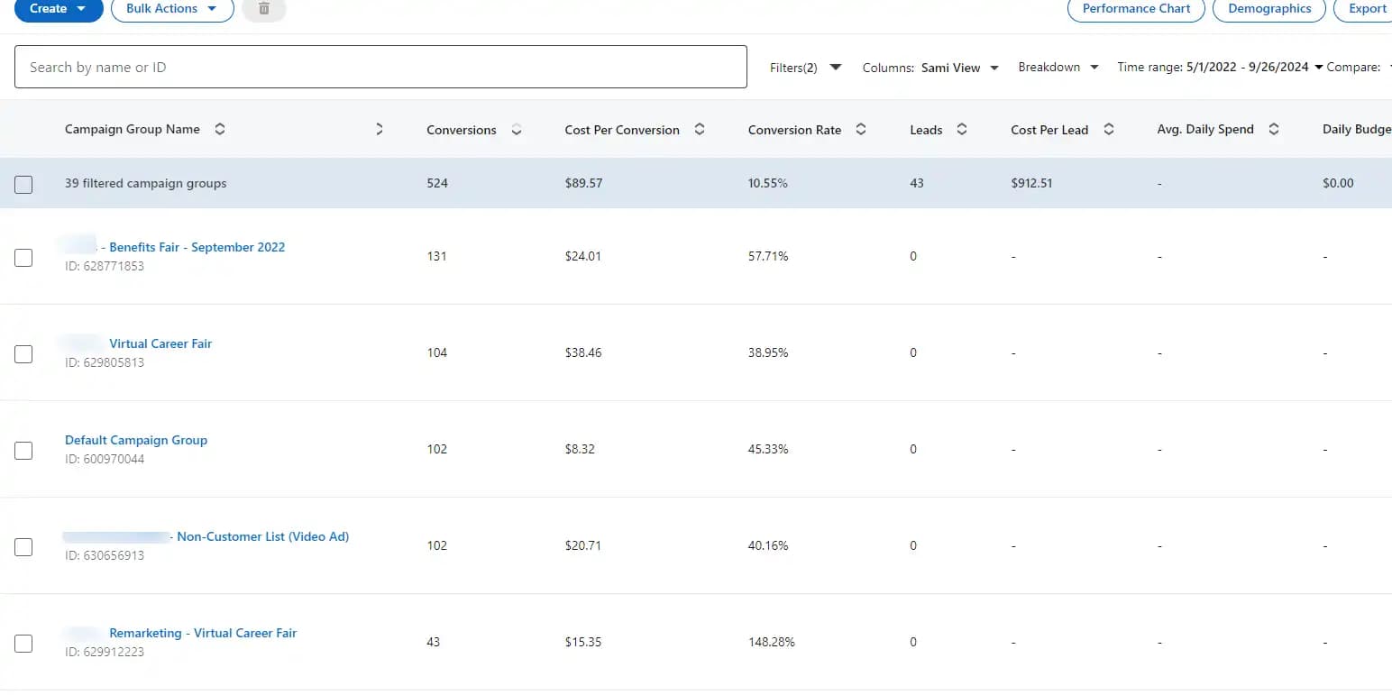The height and width of the screenshot is (695, 1392).
Task: Open the Compare dropdown
Action: tap(1357, 68)
